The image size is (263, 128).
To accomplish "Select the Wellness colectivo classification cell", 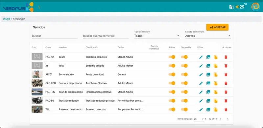I will click(96, 57).
